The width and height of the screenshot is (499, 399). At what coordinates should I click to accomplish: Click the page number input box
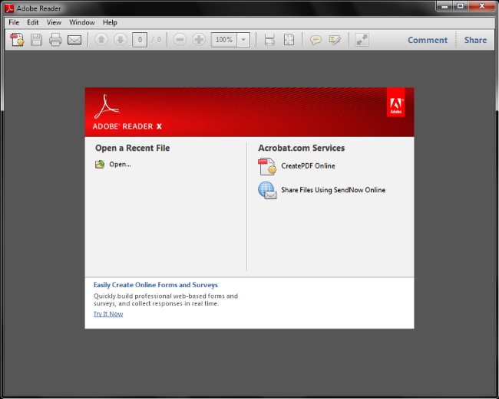click(140, 40)
